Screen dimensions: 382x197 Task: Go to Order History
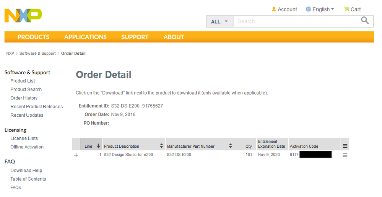[x=24, y=98]
